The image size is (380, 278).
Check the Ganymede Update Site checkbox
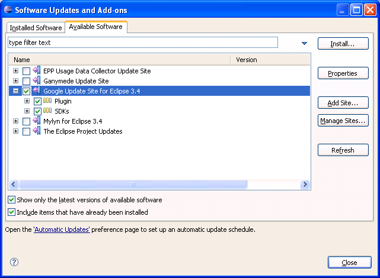[x=26, y=81]
